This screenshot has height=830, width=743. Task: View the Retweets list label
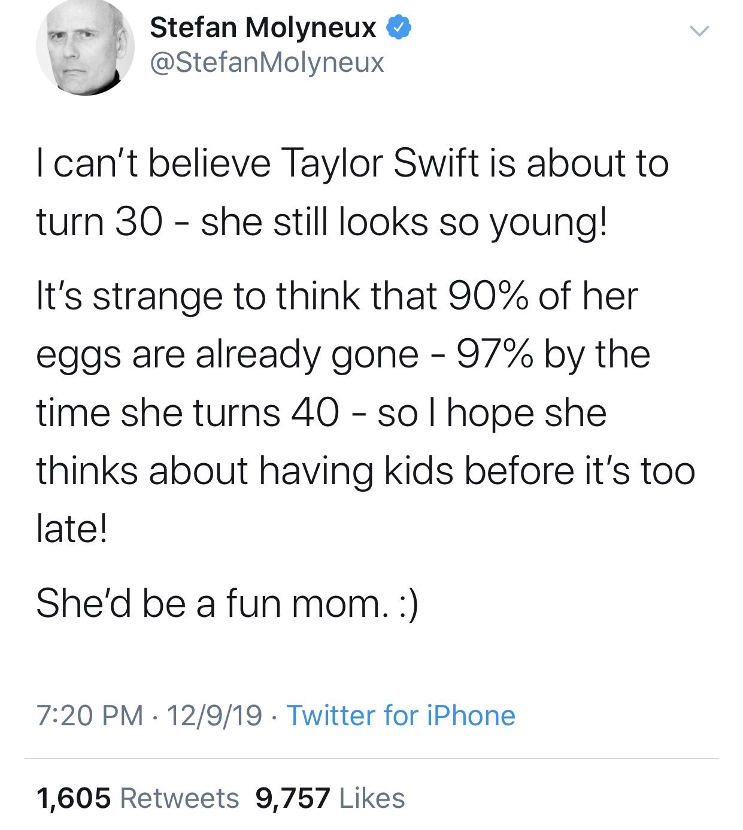pos(180,798)
